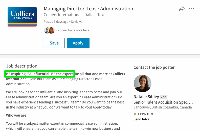200x132 pixels.
Task: Click the Job description heading
Action: (x=22, y=66)
